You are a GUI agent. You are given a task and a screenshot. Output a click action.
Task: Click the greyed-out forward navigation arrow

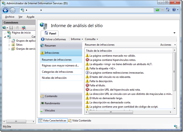click(x=13, y=11)
